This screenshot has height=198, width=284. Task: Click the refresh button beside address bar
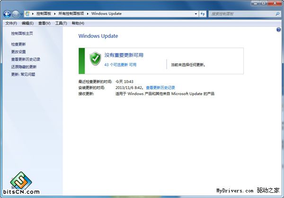click(x=203, y=14)
